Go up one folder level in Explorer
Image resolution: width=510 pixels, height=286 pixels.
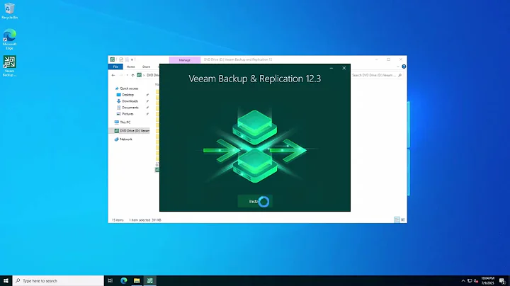point(132,75)
